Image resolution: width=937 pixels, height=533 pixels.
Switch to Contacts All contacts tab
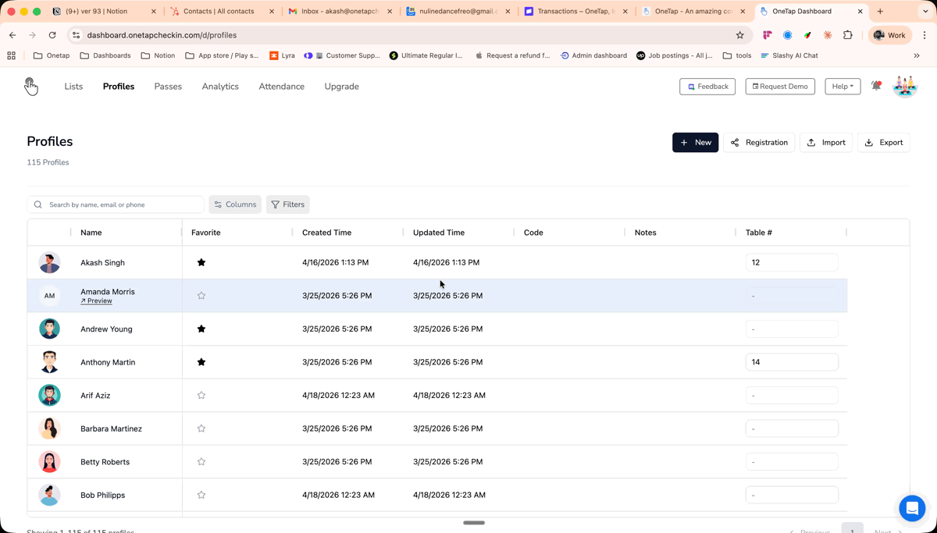[x=222, y=12]
